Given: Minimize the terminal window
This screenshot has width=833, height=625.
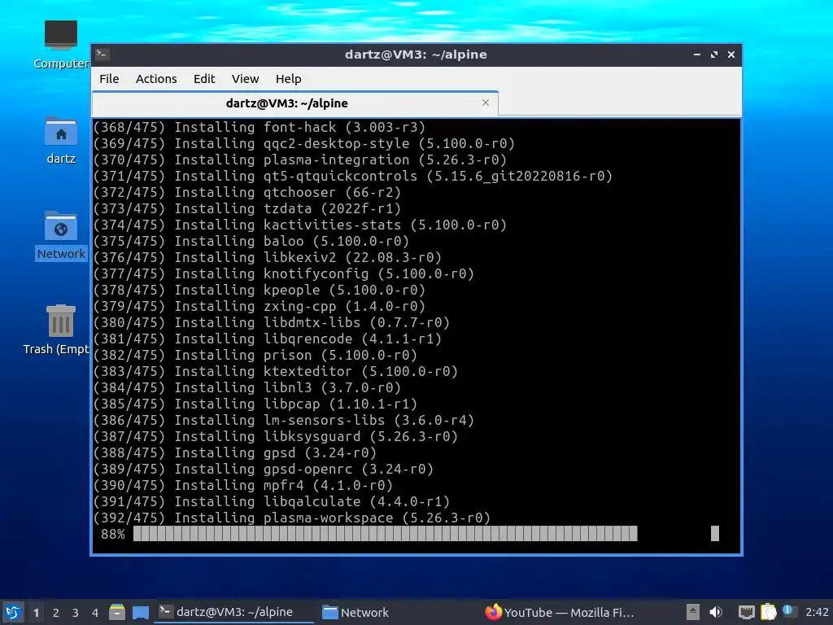Looking at the screenshot, I should [696, 55].
